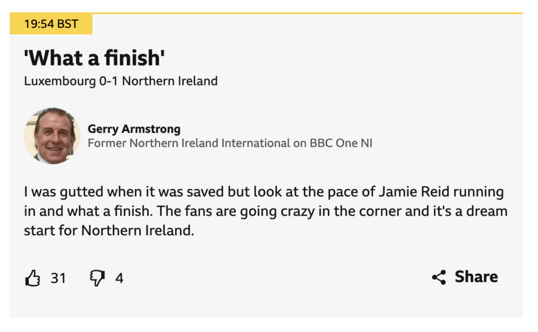This screenshot has height=332, width=538.
Task: Click the Jamie Reid commentary paragraph
Action: coord(265,211)
